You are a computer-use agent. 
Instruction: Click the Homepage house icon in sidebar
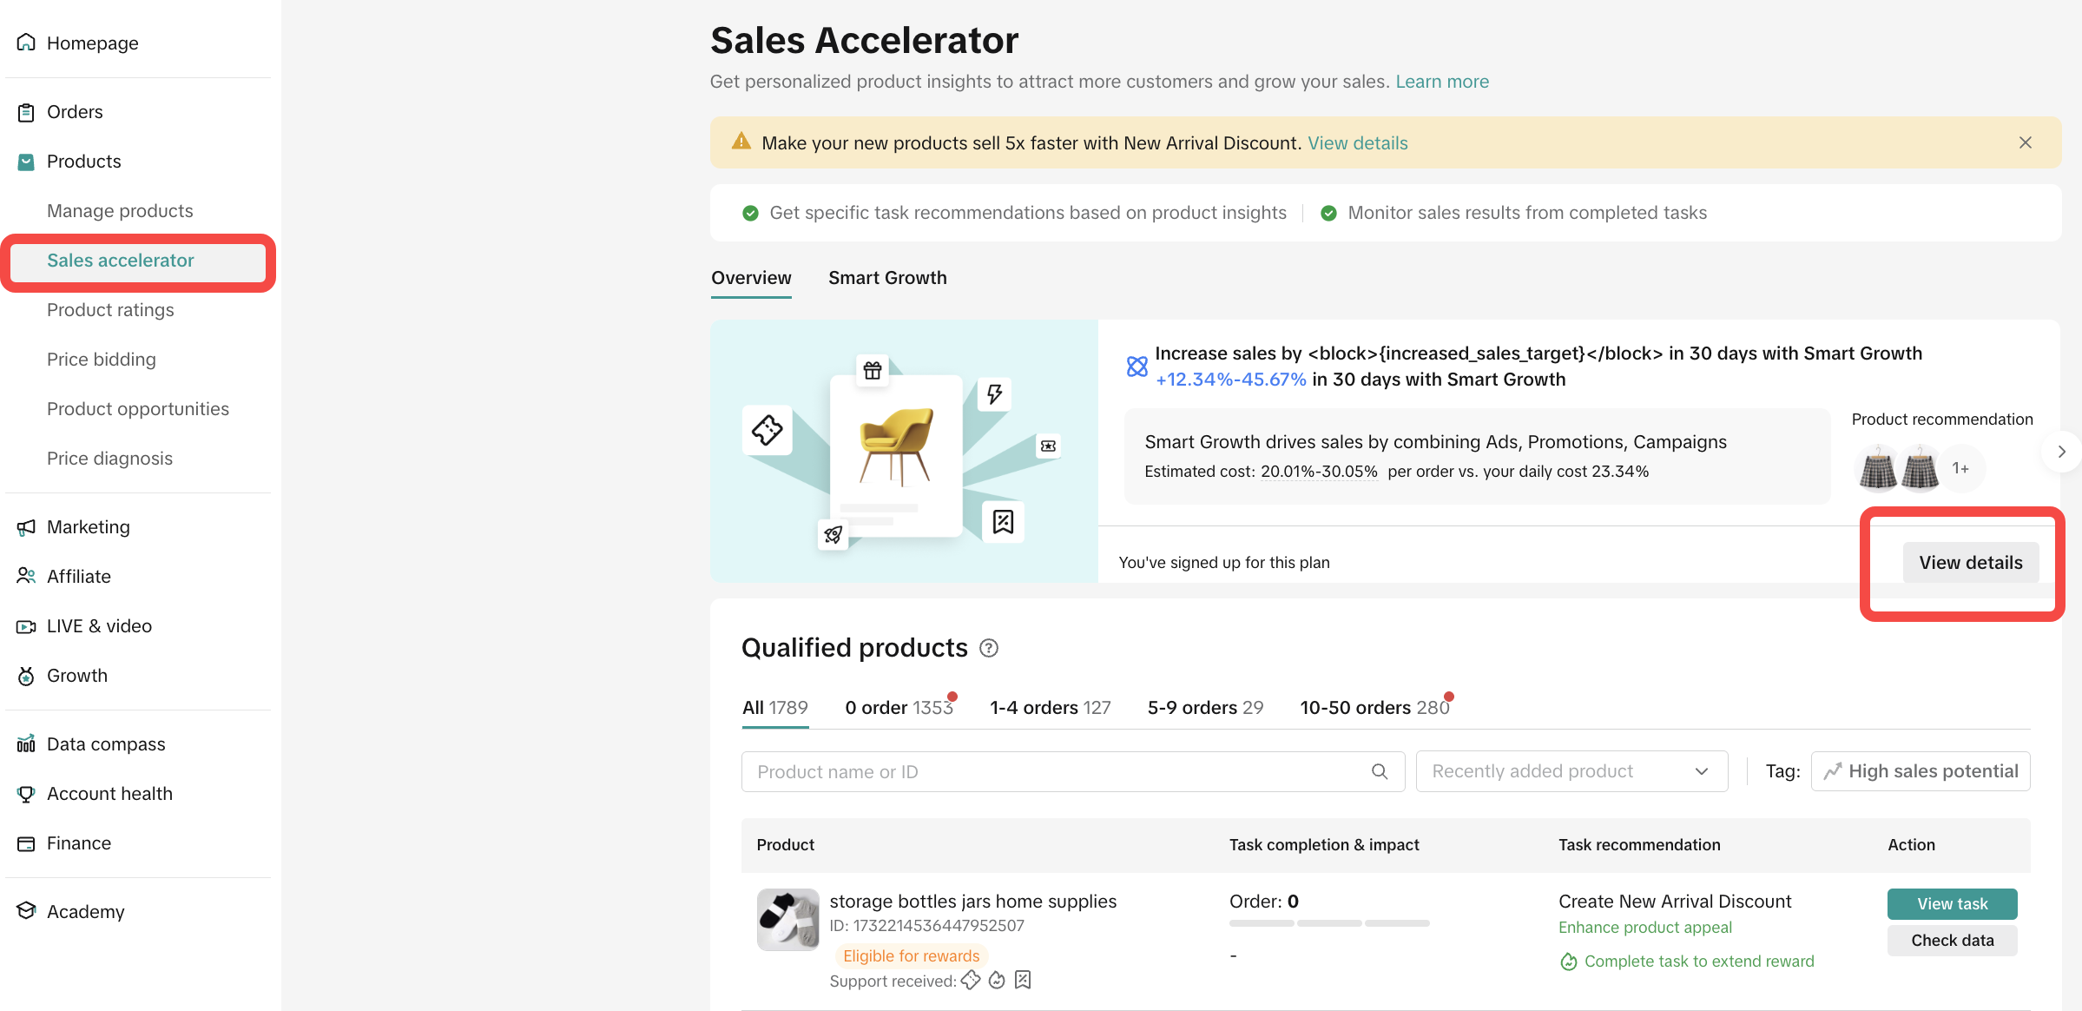[x=26, y=43]
